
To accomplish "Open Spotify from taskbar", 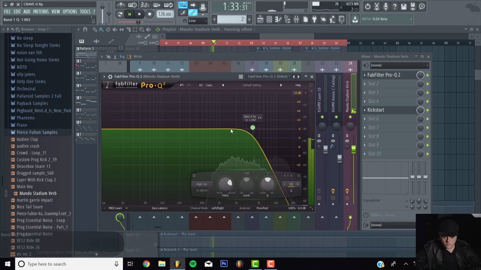I will (x=193, y=264).
